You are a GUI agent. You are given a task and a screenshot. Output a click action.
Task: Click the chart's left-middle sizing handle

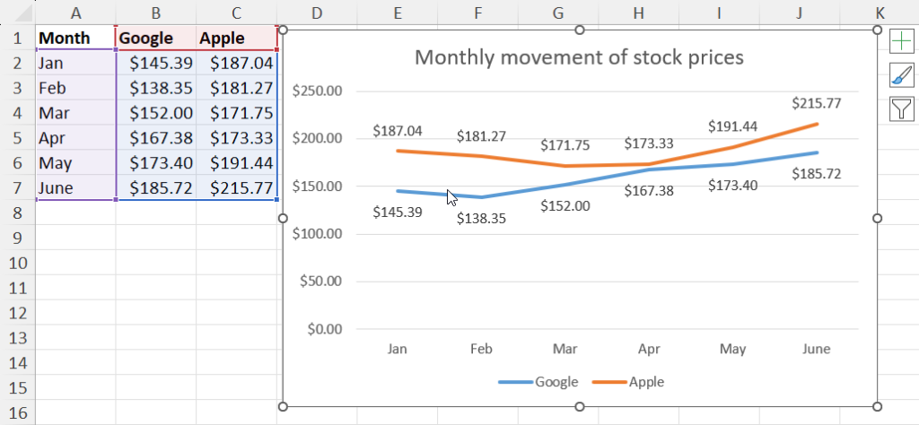click(x=283, y=219)
